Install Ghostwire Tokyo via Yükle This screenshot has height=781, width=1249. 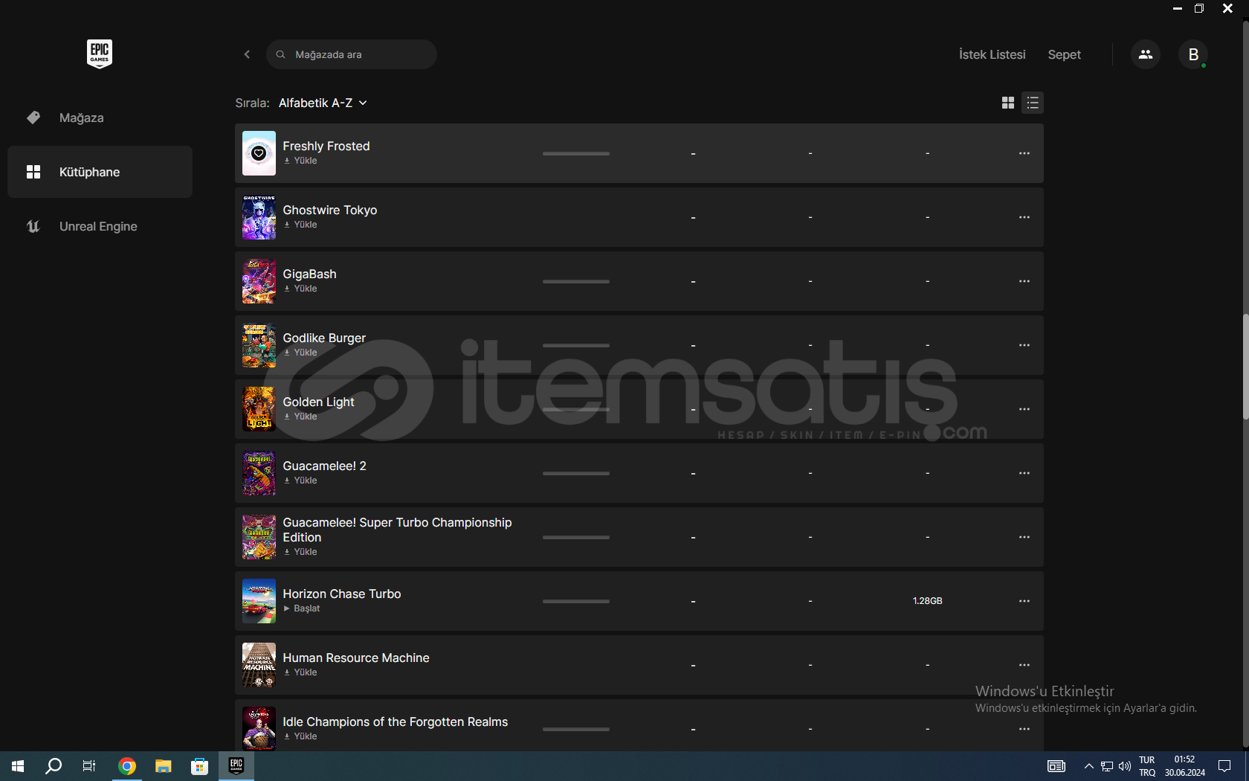(300, 225)
